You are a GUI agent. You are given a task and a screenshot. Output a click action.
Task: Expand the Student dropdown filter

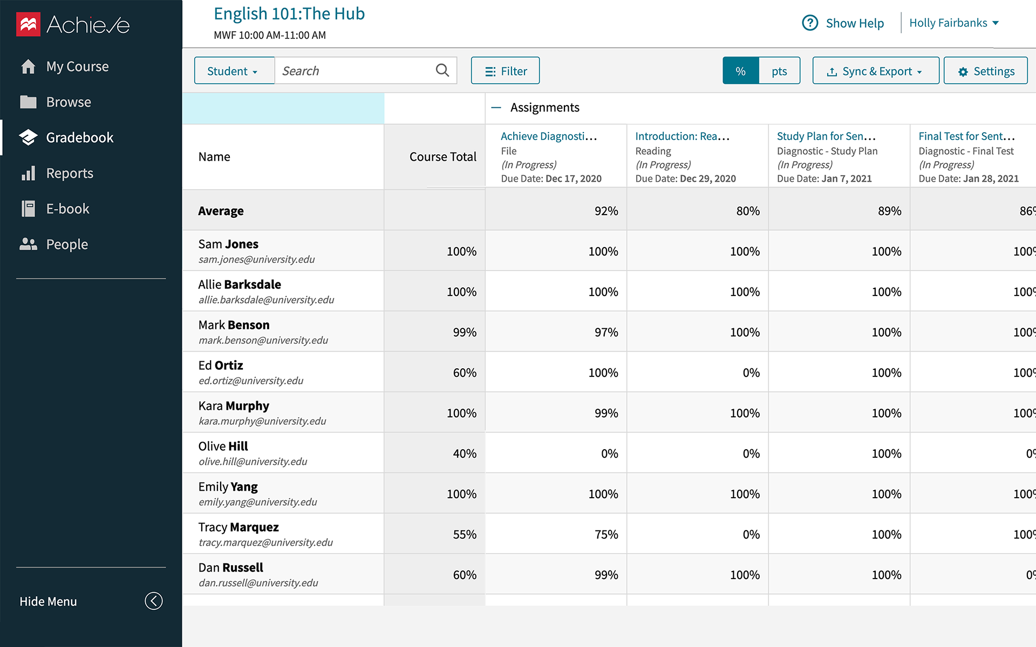pyautogui.click(x=232, y=71)
